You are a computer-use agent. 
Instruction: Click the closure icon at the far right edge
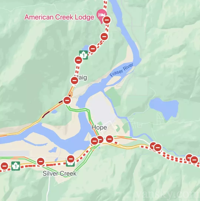point(194,160)
